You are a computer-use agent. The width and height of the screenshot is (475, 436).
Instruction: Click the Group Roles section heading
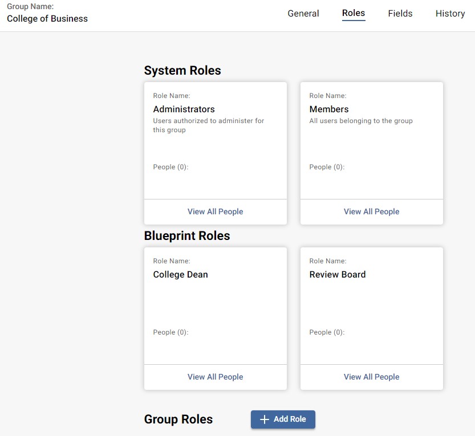178,419
